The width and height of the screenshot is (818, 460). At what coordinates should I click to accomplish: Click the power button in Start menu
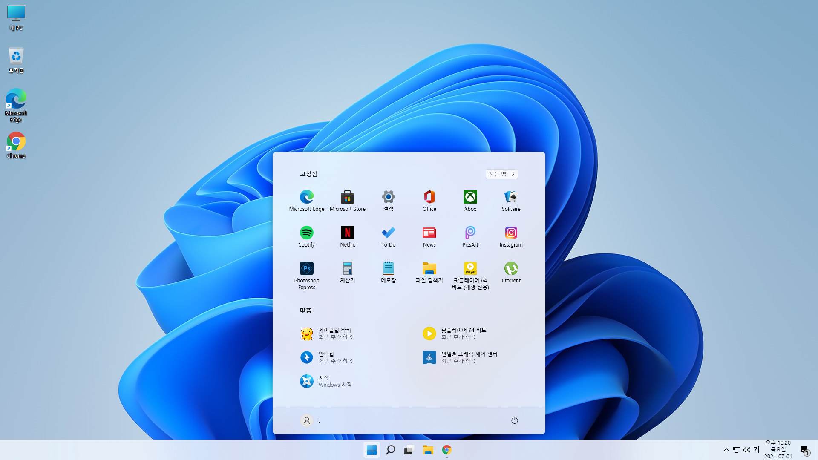(515, 420)
